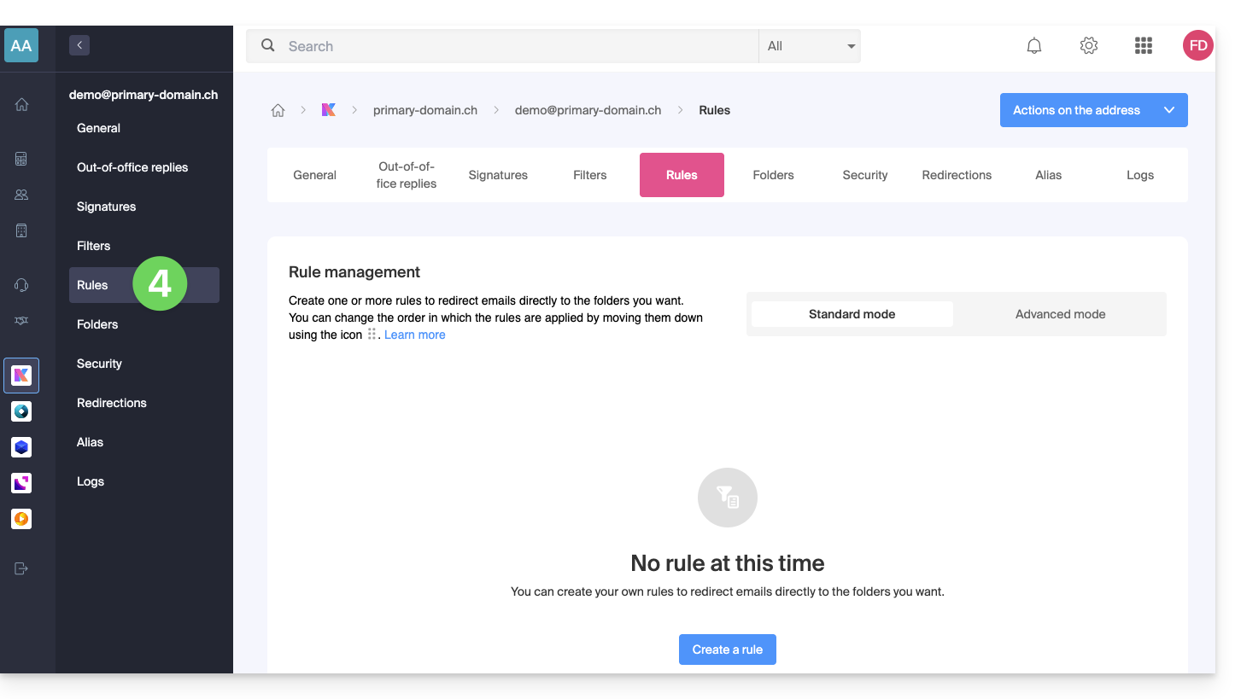Image resolution: width=1241 pixels, height=699 pixels.
Task: Click the Create a rule button
Action: click(x=727, y=649)
